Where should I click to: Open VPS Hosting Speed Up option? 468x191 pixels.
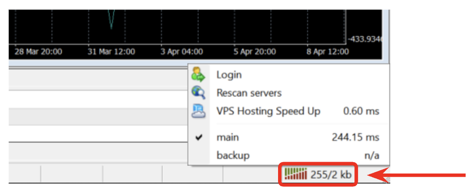pyautogui.click(x=268, y=112)
